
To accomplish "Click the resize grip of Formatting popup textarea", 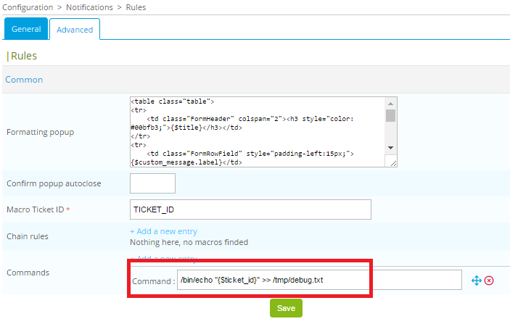I will (x=392, y=163).
